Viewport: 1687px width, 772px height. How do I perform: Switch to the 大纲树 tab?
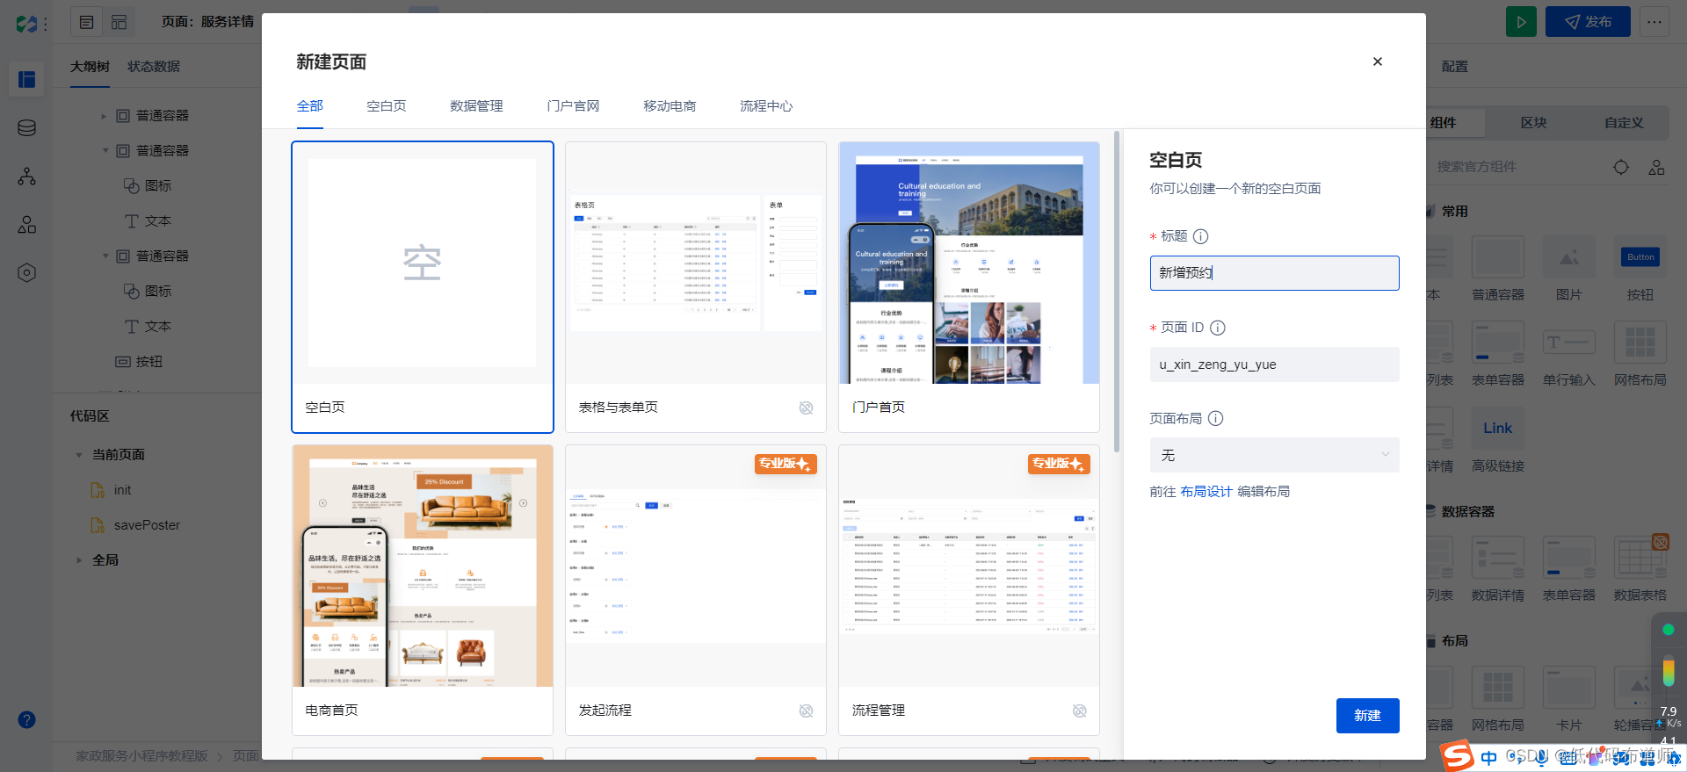pos(90,67)
